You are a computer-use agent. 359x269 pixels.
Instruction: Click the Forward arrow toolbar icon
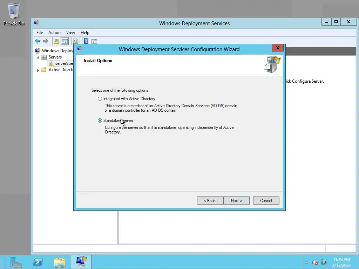pyautogui.click(x=46, y=41)
